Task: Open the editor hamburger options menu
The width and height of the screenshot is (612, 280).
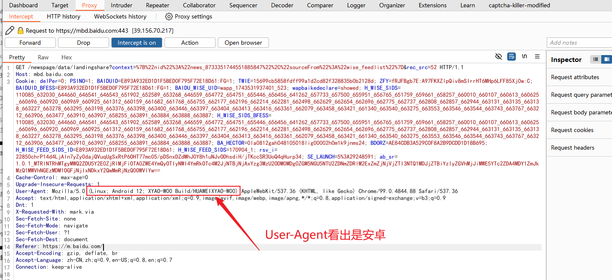Action: [537, 57]
